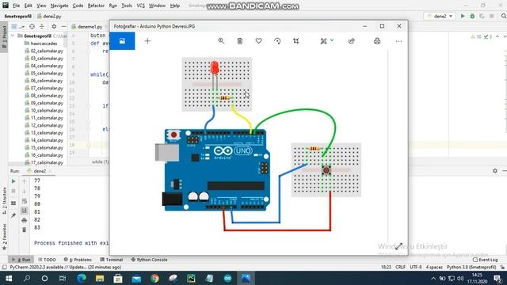507x285 pixels.
Task: Open File Explorer from taskbar
Action: (x=100, y=278)
